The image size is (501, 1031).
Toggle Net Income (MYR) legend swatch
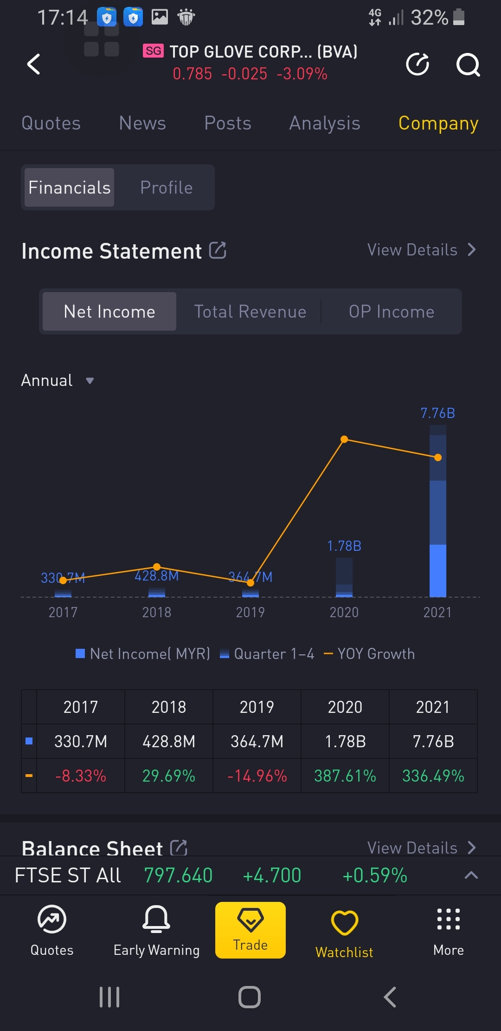[80, 653]
